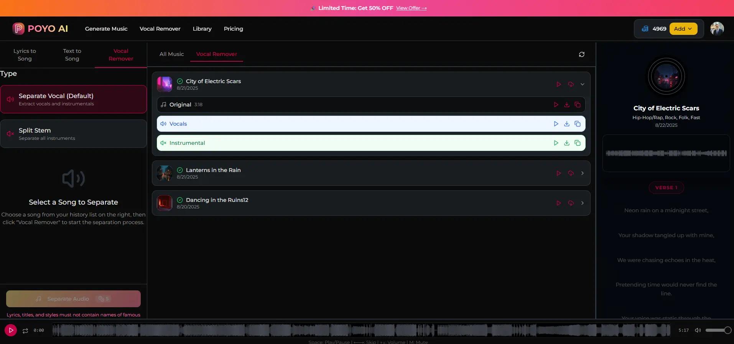Open Vocal Remover in top navigation

click(x=160, y=29)
